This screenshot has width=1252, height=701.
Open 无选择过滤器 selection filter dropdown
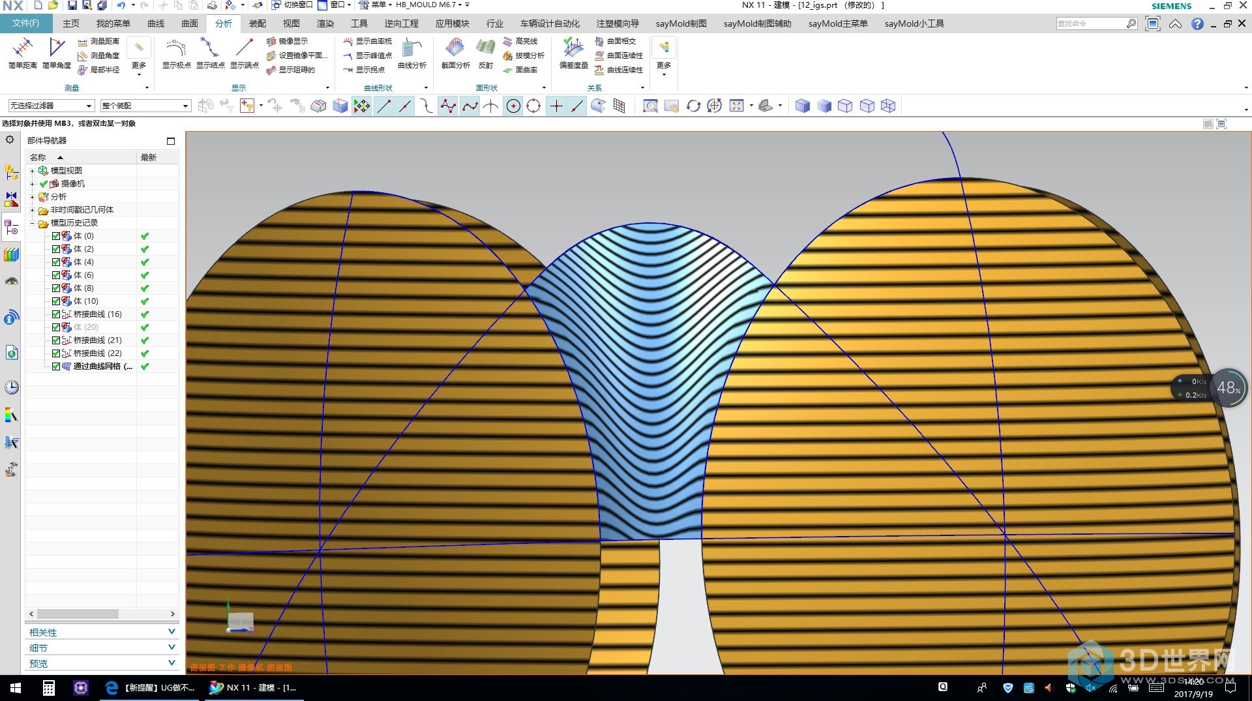point(51,106)
